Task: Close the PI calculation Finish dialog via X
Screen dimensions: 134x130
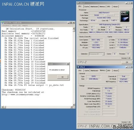Action: point(68,64)
